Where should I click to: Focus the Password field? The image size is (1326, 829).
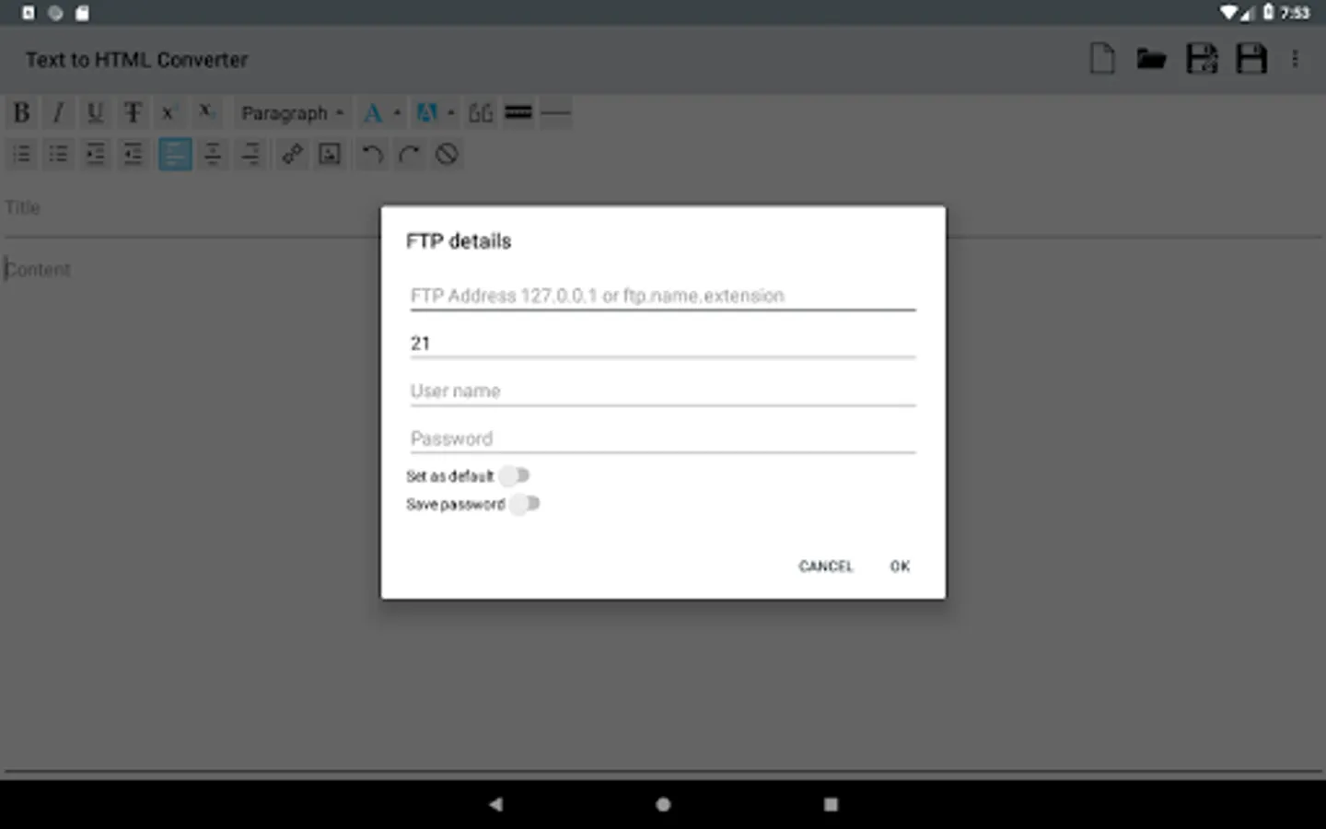663,438
